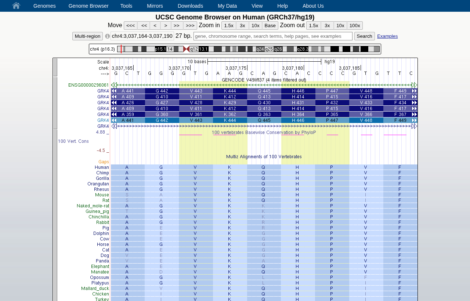Click the Mouse species label

coord(102,195)
